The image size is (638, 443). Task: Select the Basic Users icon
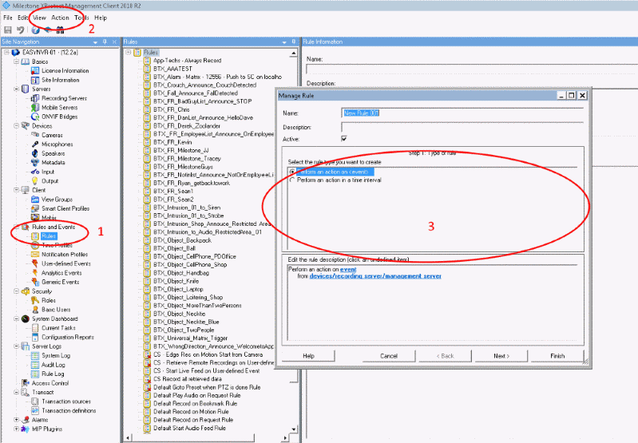click(35, 310)
